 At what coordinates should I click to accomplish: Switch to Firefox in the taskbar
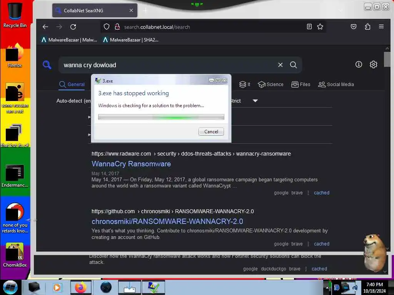tap(81, 287)
